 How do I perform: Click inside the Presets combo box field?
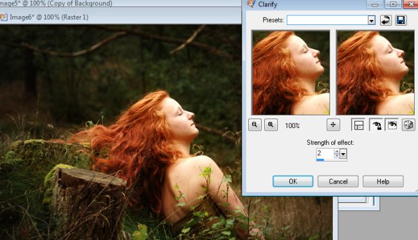click(x=327, y=20)
